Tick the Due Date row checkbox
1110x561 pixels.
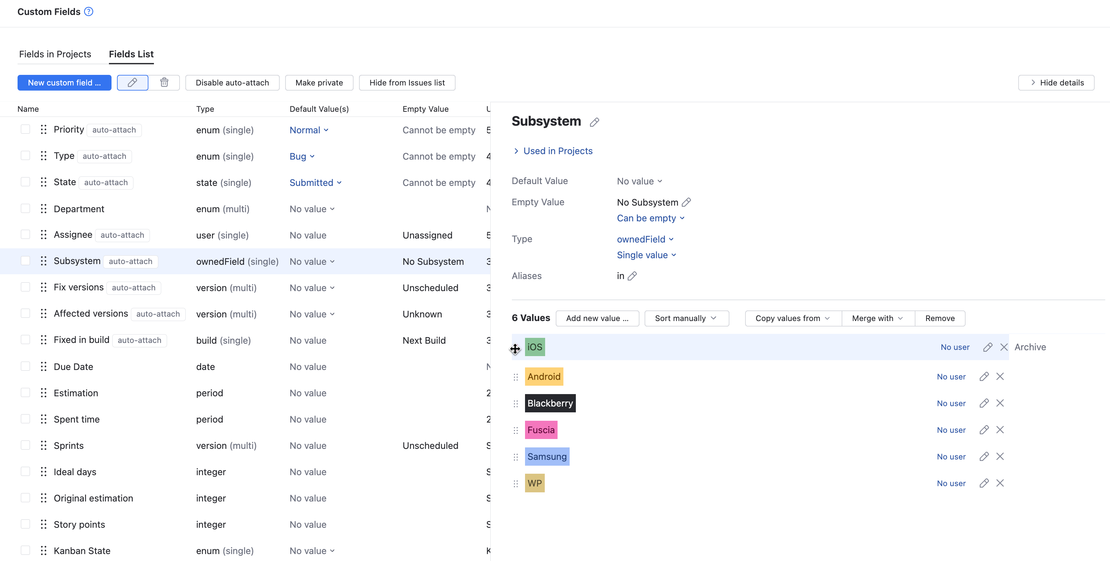point(26,366)
